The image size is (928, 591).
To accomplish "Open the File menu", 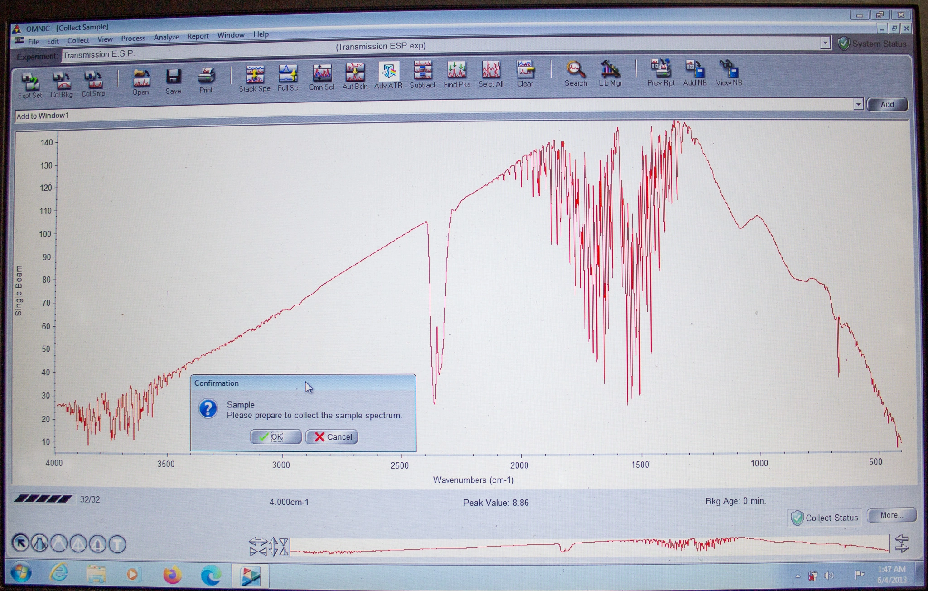I will (34, 42).
